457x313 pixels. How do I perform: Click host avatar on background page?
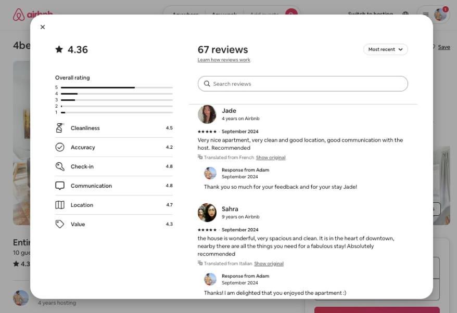click(21, 297)
